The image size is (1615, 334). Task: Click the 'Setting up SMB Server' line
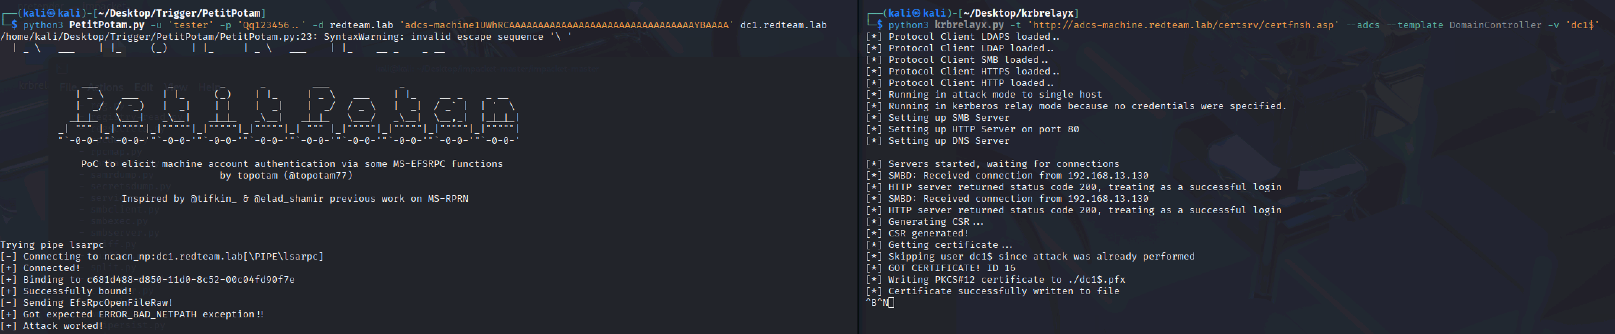click(937, 118)
